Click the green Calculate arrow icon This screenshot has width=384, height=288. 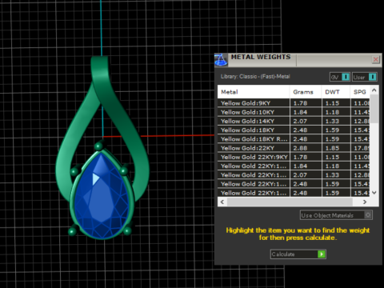[322, 254]
